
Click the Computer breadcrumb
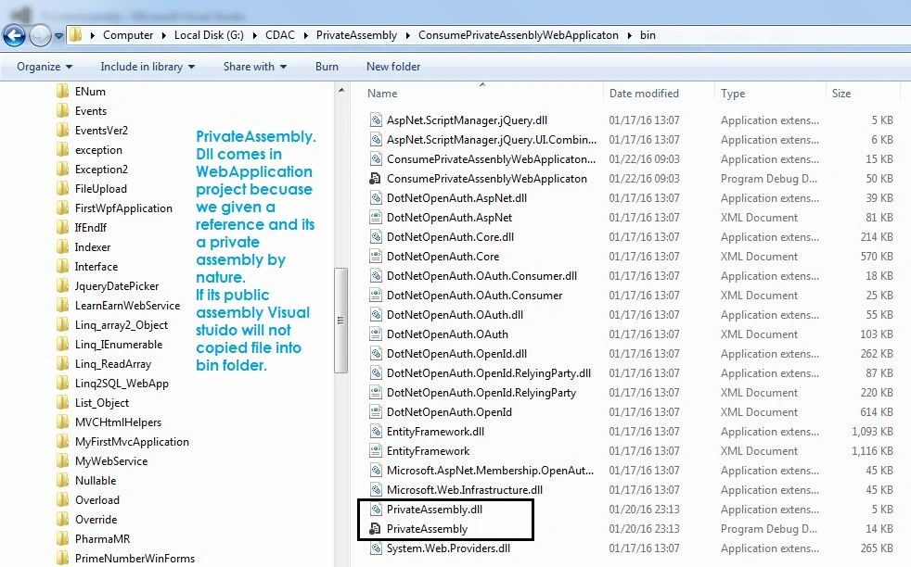128,35
